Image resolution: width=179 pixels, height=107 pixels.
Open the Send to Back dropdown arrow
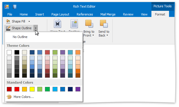(107, 35)
